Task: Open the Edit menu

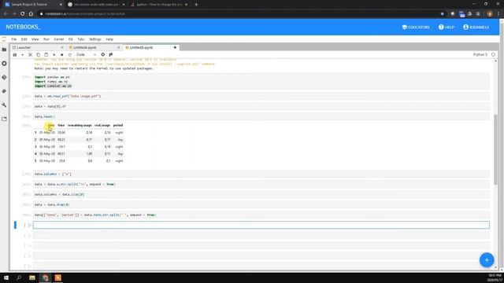Action: [x=24, y=39]
